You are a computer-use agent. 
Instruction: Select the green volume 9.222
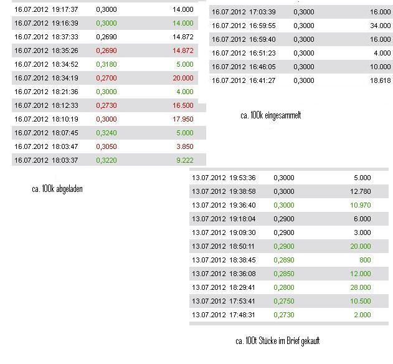(184, 160)
